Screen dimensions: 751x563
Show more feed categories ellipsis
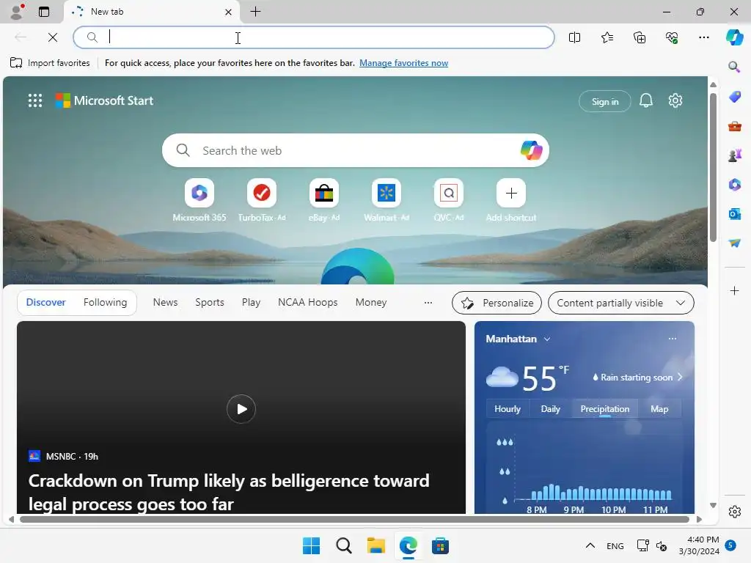[x=428, y=302]
